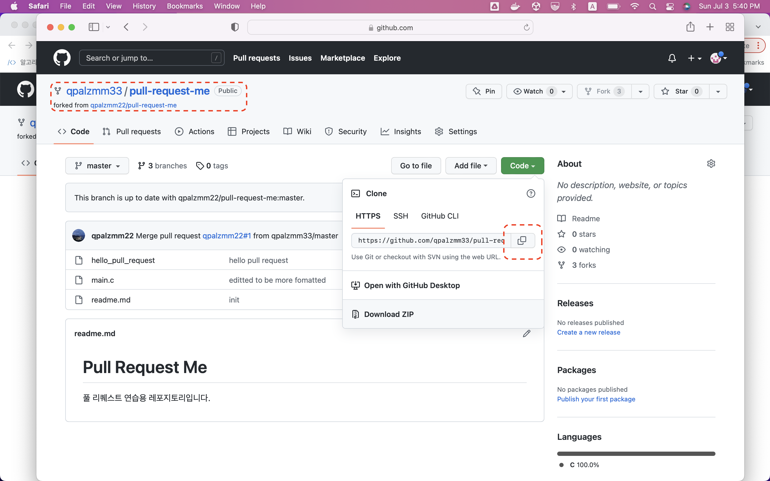
Task: Show Safari tab overview grid
Action: (730, 27)
